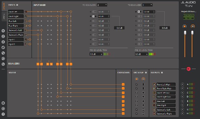Image resolution: width=200 pixels, height=119 pixels.
Task: Check second DRC checkbox for Front Left Low
Action: click(x=143, y=93)
